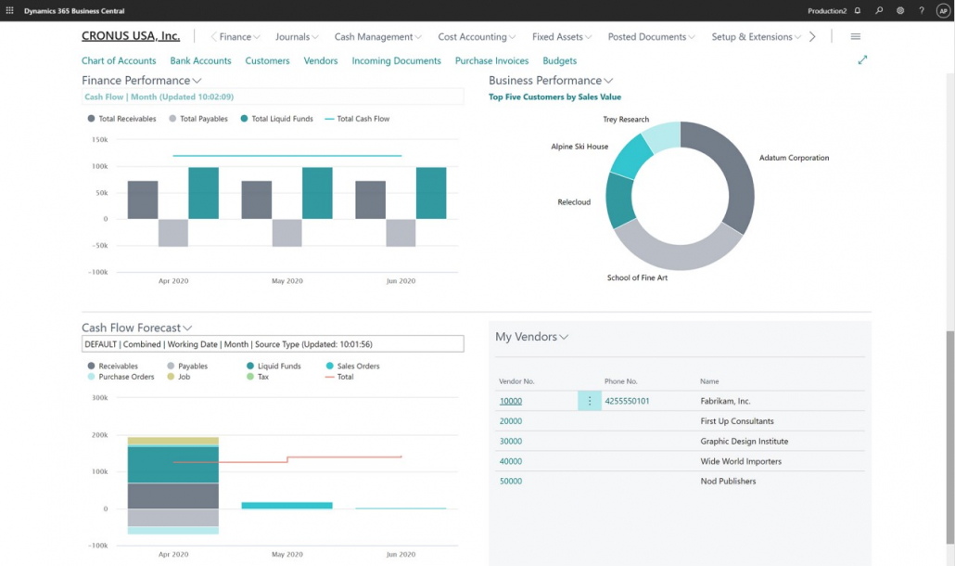955x566 pixels.
Task: Open the Customers link
Action: pos(267,60)
